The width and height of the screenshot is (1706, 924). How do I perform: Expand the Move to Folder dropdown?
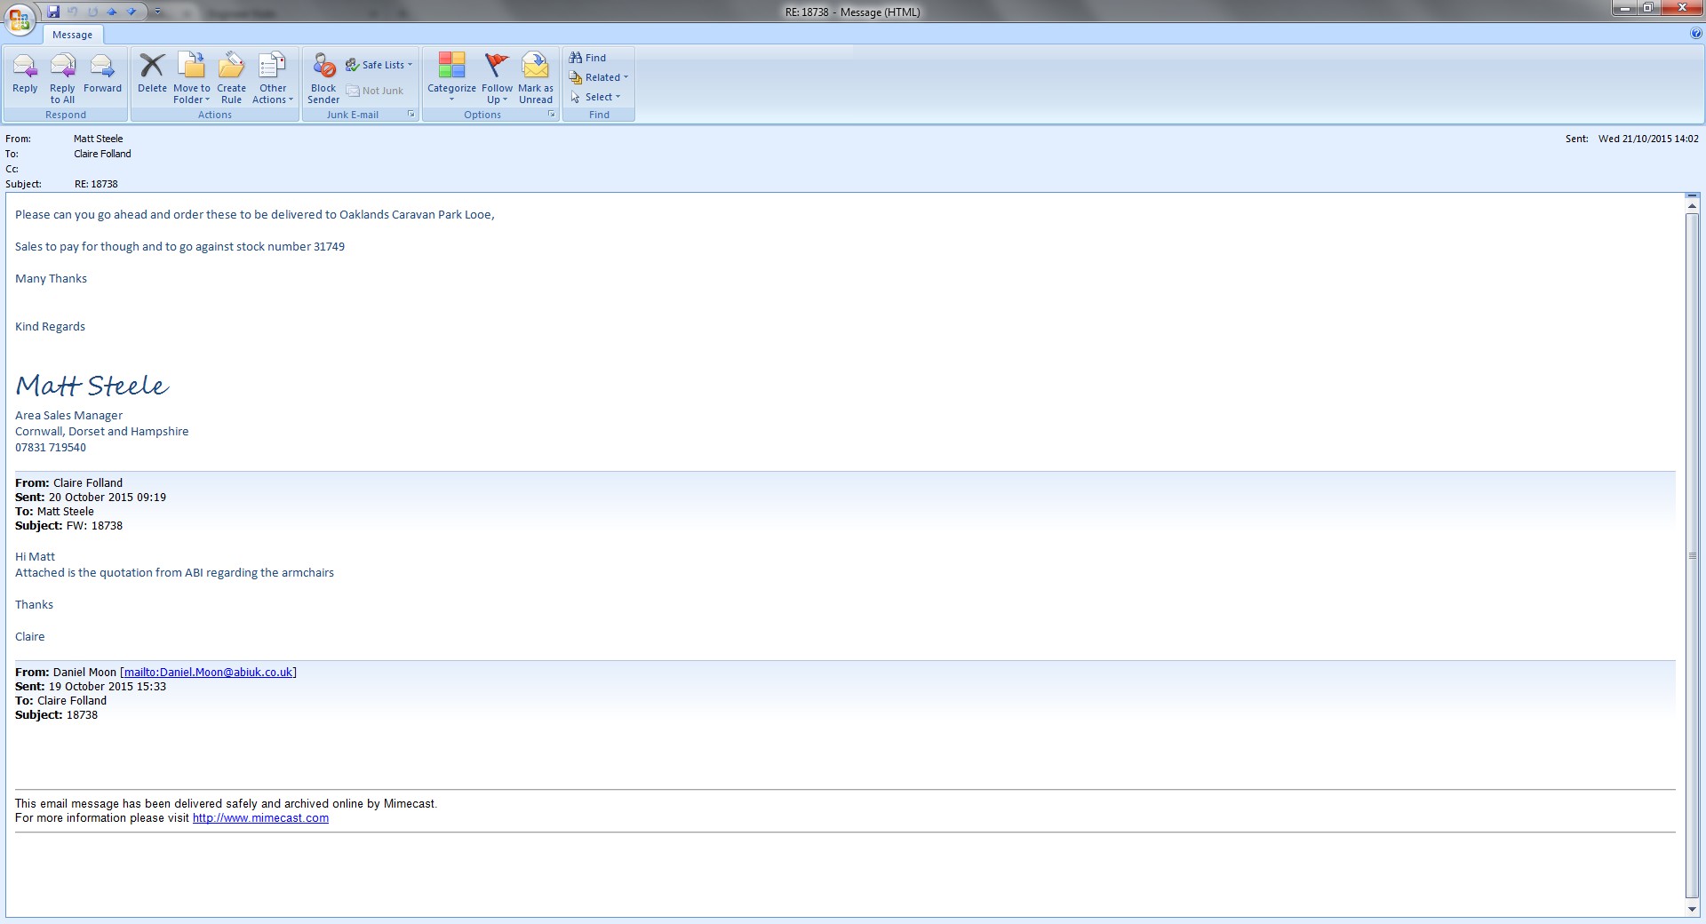coord(192,94)
